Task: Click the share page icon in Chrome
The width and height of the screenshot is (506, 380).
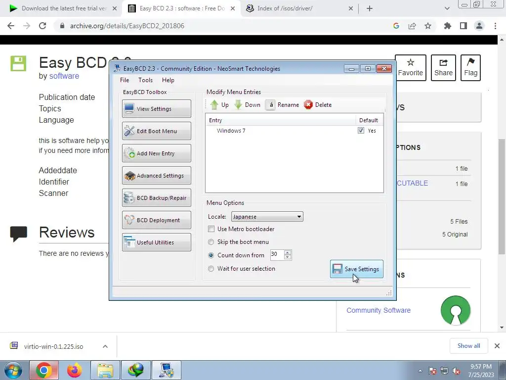Action: (x=412, y=26)
